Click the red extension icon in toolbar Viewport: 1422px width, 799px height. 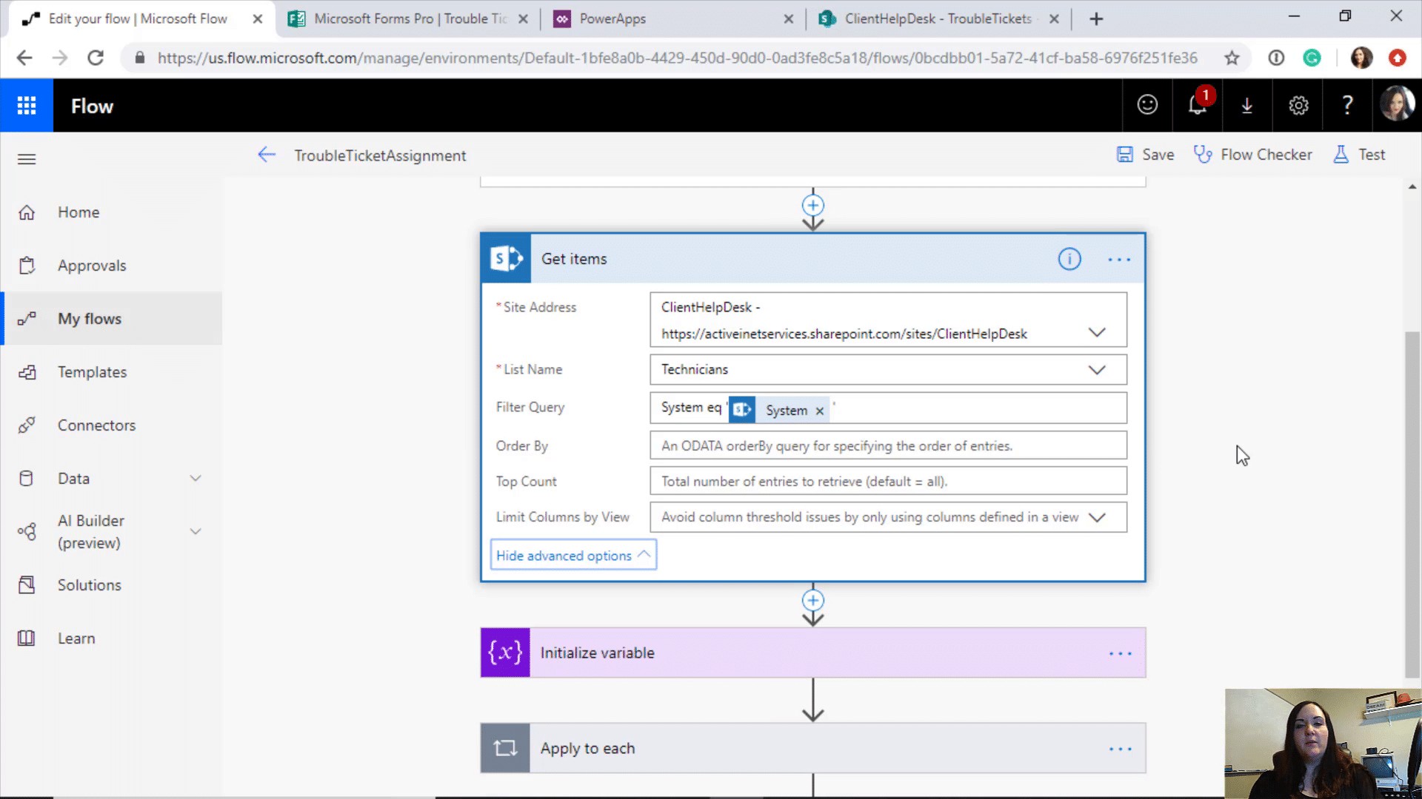coord(1398,58)
